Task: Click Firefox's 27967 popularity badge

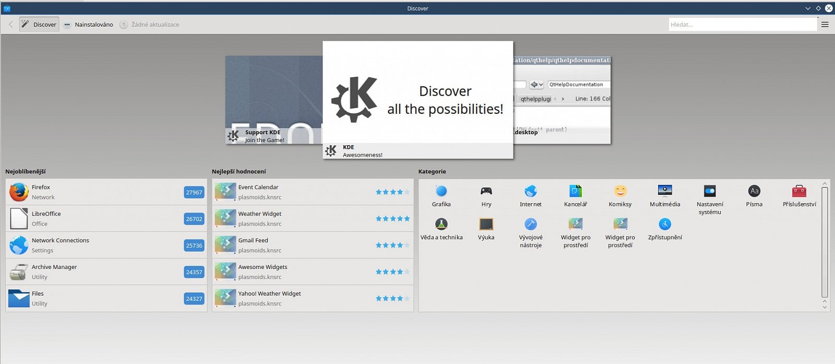Action: pos(194,192)
